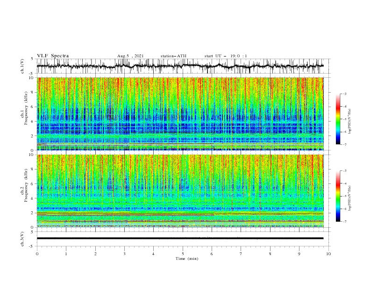
Task: Click the time axis tick label "8"
Action: click(270, 254)
